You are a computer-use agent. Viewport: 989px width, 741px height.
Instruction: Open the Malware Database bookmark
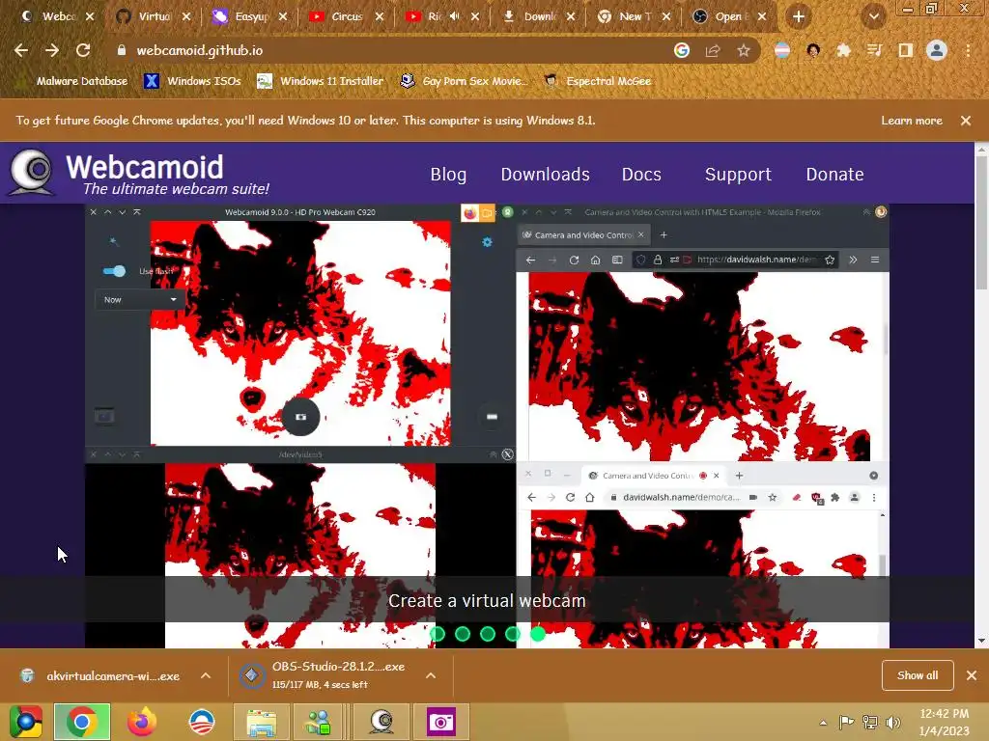click(71, 81)
